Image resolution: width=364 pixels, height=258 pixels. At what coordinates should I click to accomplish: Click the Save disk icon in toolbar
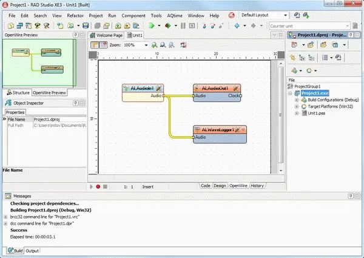point(85,26)
